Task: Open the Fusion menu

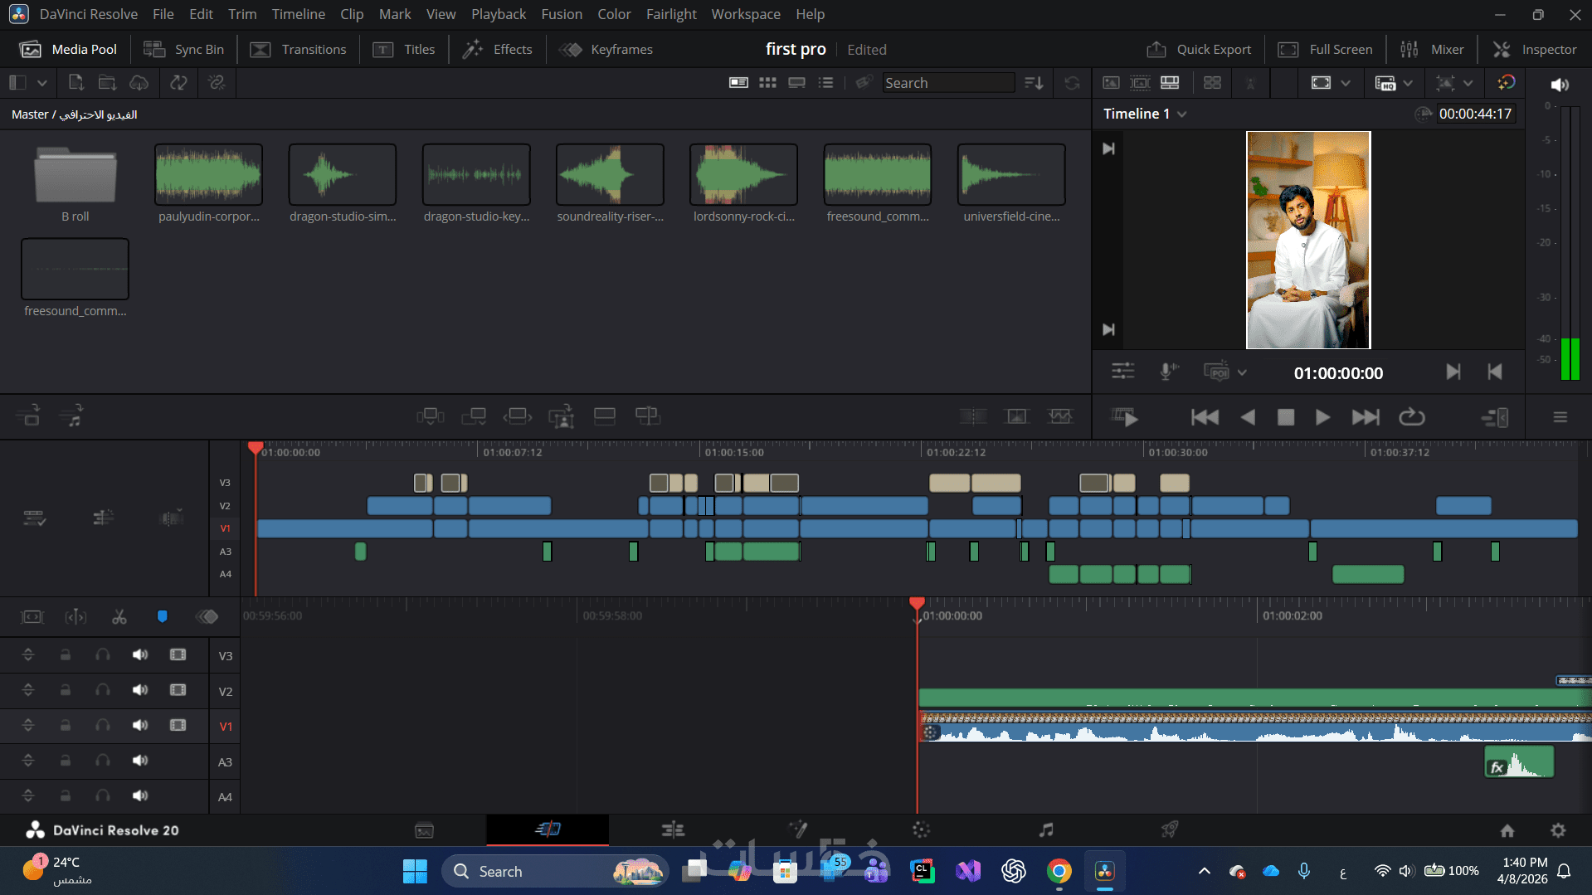Action: (x=562, y=14)
